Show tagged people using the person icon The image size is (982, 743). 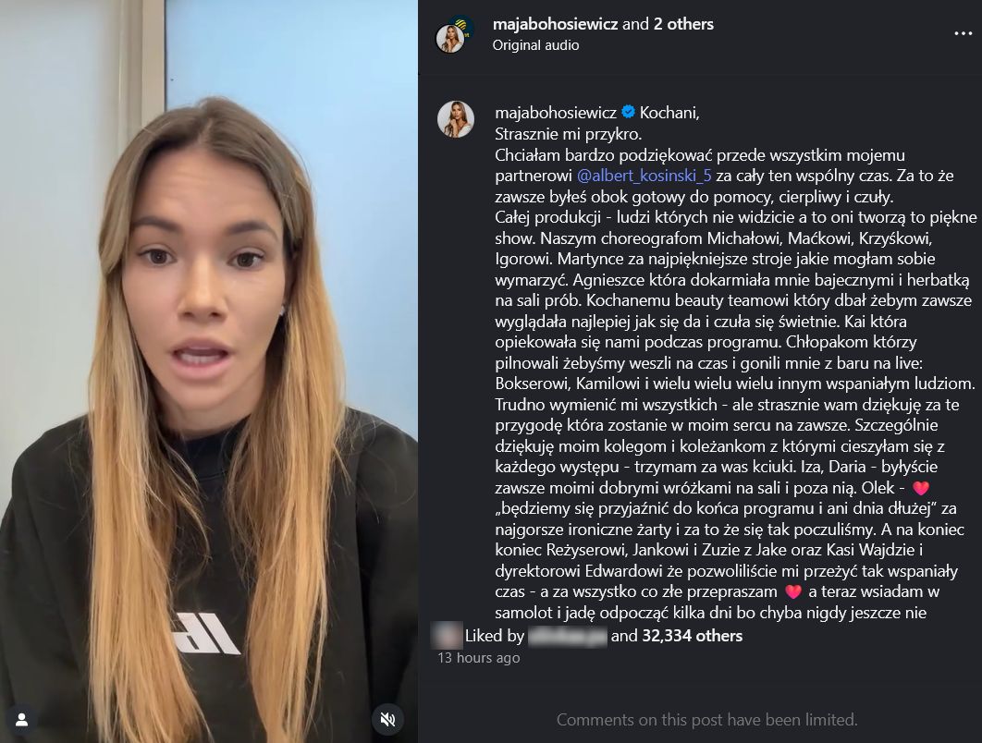(x=22, y=719)
